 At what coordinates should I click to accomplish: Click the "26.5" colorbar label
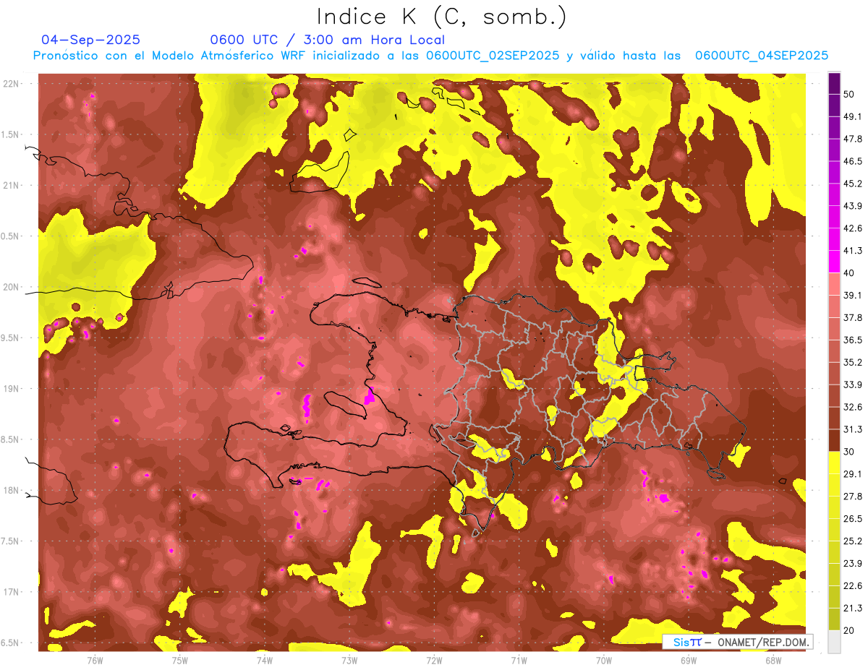click(x=852, y=519)
